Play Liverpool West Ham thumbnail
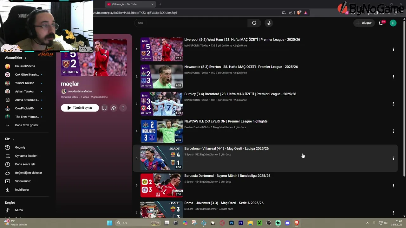 (x=161, y=49)
